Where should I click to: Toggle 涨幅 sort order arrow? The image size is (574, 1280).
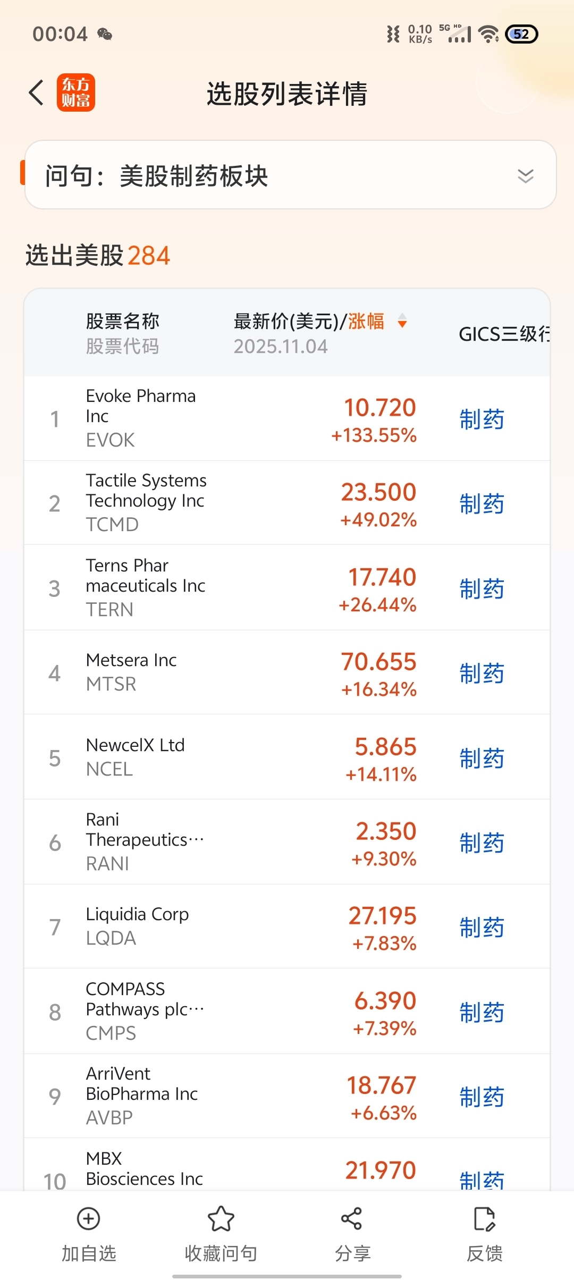pyautogui.click(x=402, y=321)
